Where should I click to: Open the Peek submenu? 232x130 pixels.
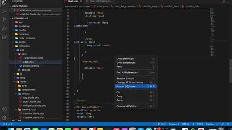tap(136, 66)
